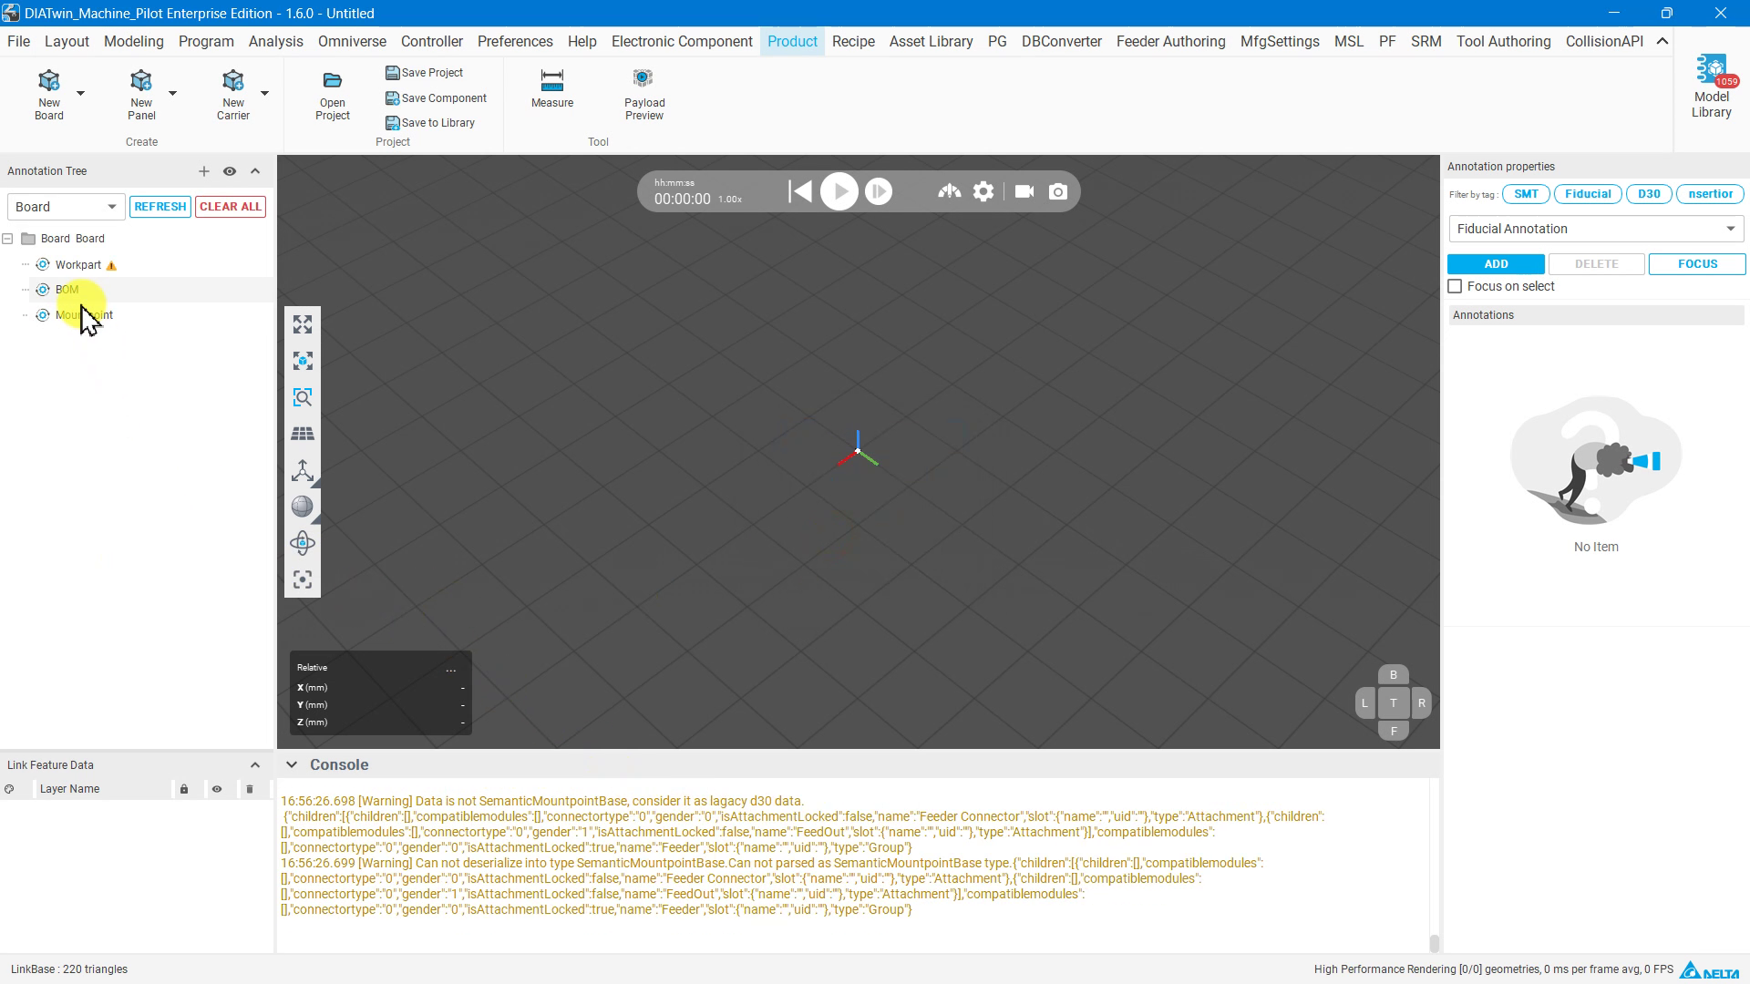Image resolution: width=1750 pixels, height=984 pixels.
Task: Open the Board dropdown in Annotation Tree
Action: 66,207
